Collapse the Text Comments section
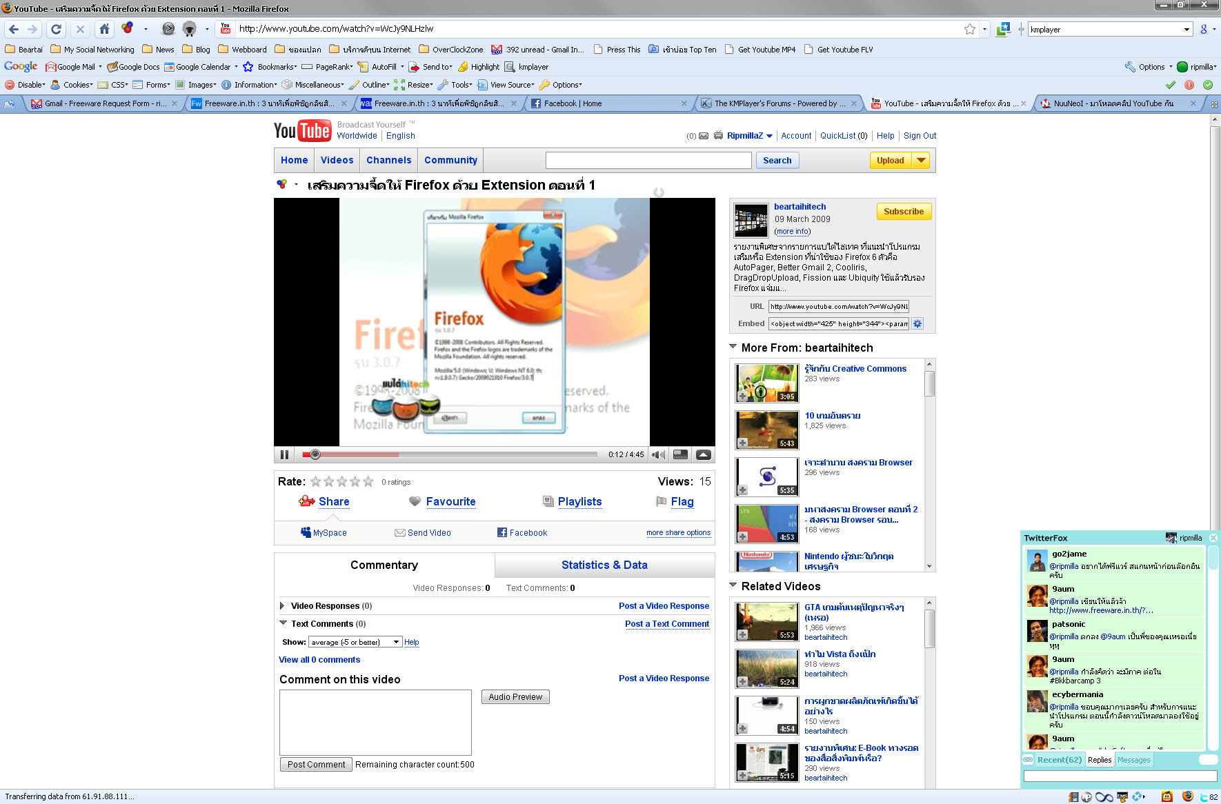The width and height of the screenshot is (1221, 804). click(x=283, y=623)
